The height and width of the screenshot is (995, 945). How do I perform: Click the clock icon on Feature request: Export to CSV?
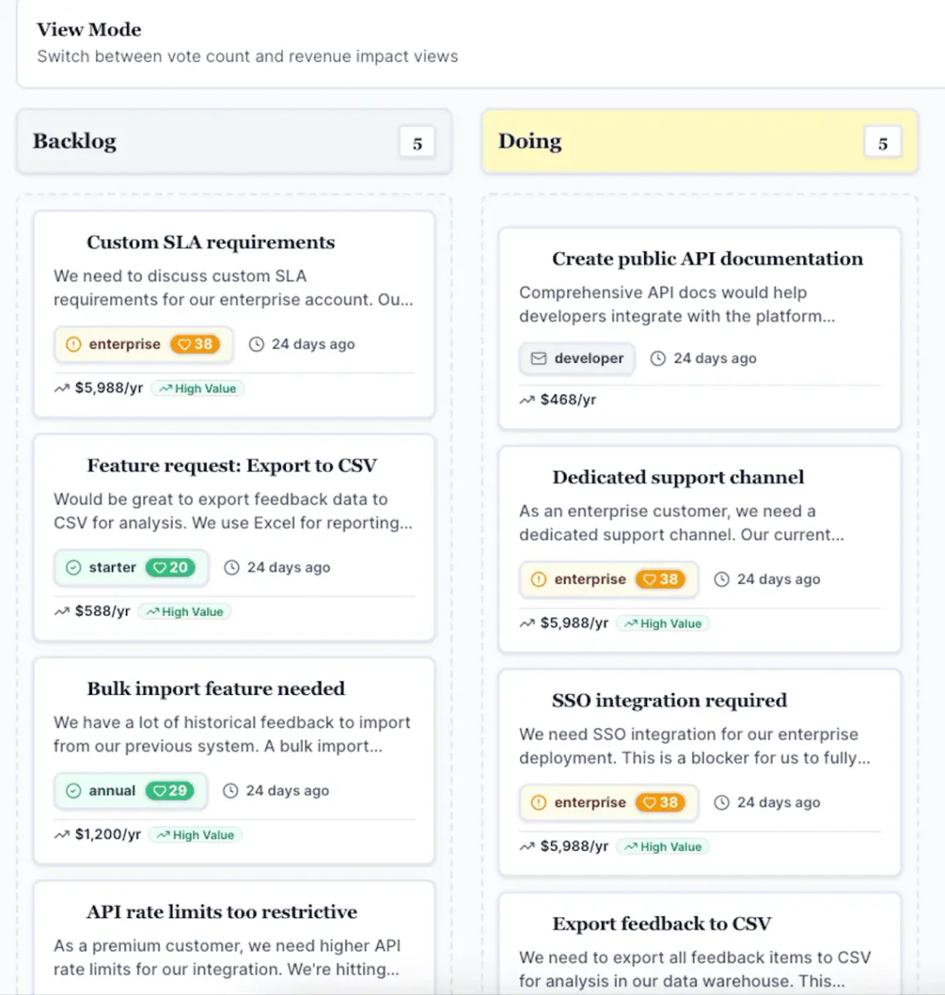(230, 567)
